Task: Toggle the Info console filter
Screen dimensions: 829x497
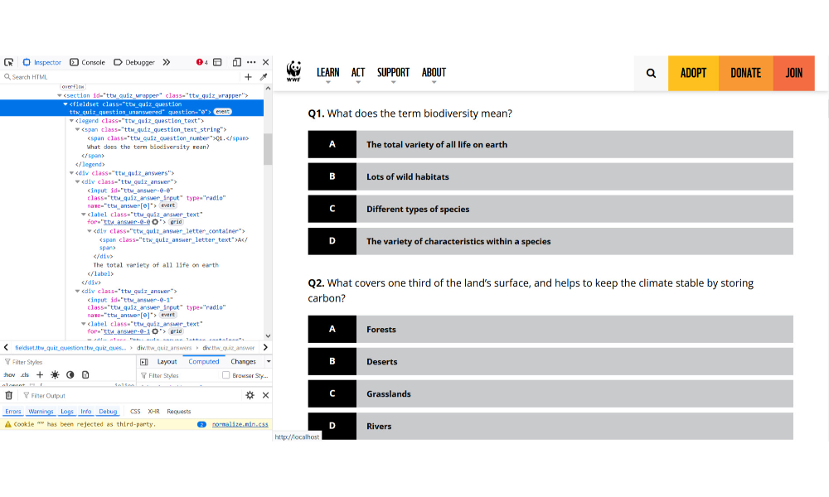Action: (85, 412)
